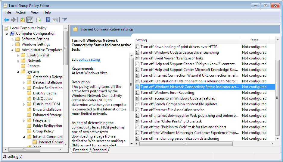Click the Export List toolbar icon
283x162 pixels.
[x=39, y=20]
